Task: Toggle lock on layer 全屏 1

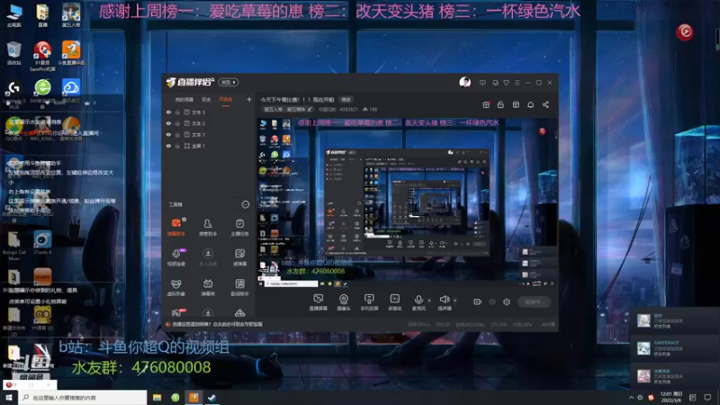Action: click(x=177, y=146)
